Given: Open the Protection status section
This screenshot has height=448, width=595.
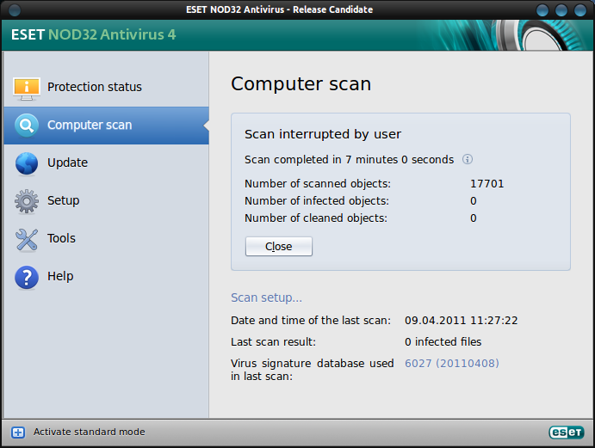Looking at the screenshot, I should tap(106, 87).
